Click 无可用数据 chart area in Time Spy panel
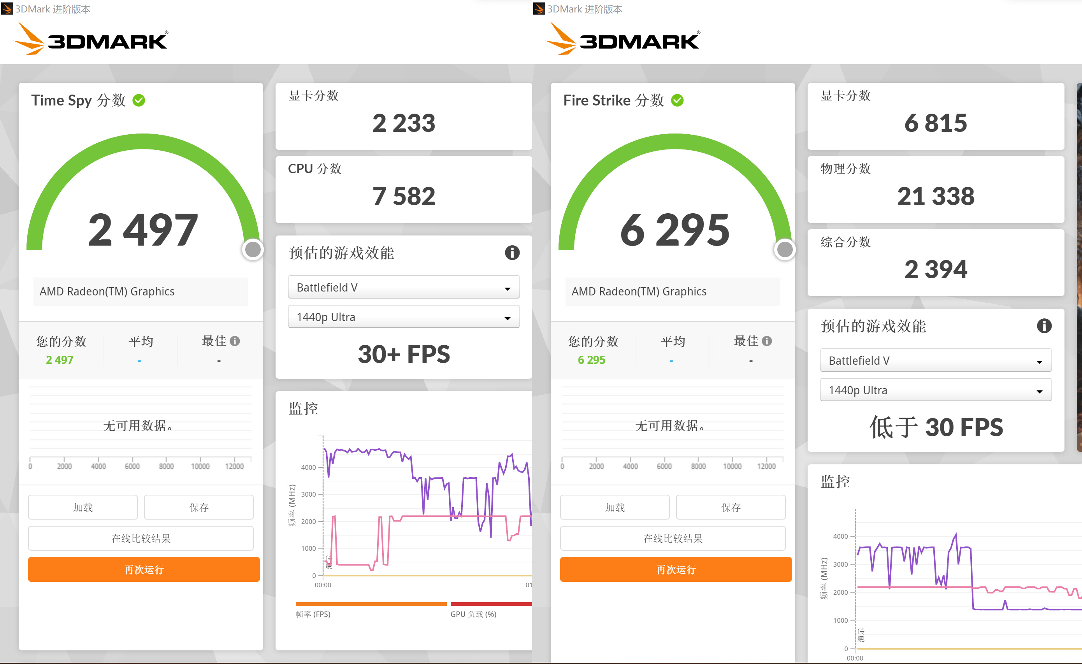The width and height of the screenshot is (1082, 664). tap(141, 425)
